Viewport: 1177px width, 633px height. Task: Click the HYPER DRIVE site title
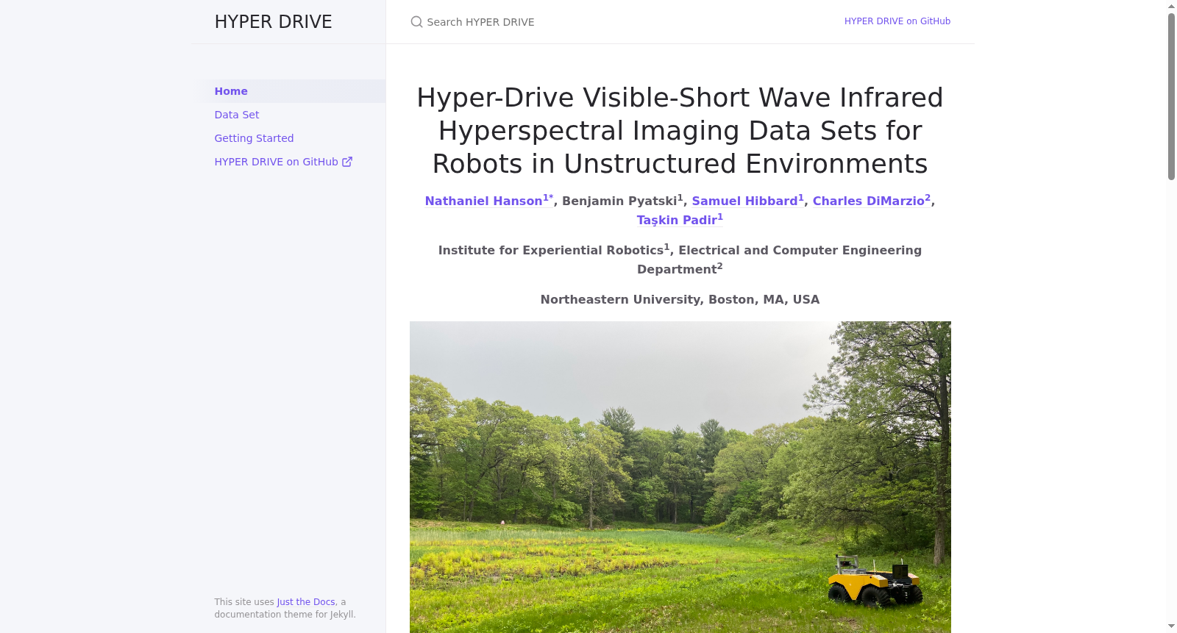(x=273, y=22)
